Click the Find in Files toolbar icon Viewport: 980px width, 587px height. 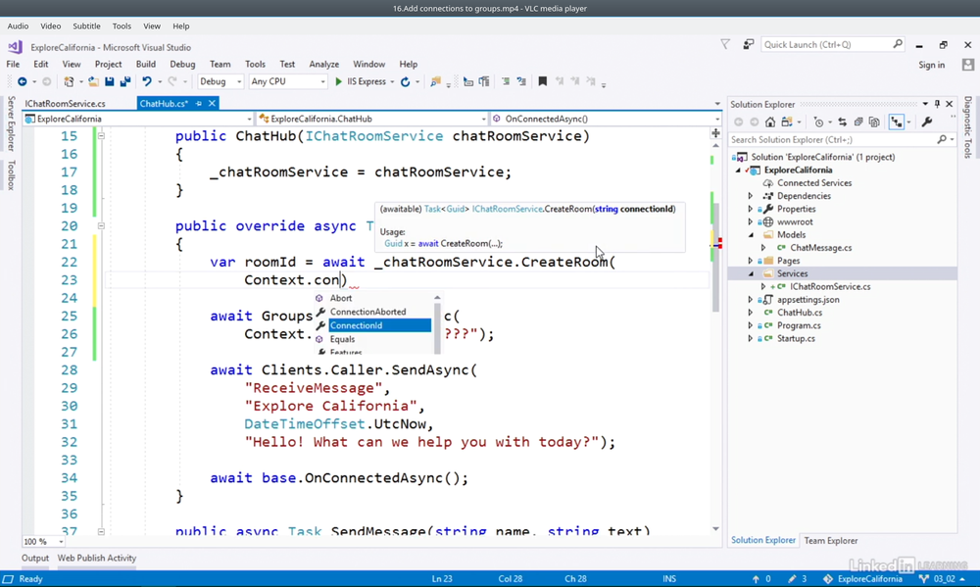click(x=436, y=81)
